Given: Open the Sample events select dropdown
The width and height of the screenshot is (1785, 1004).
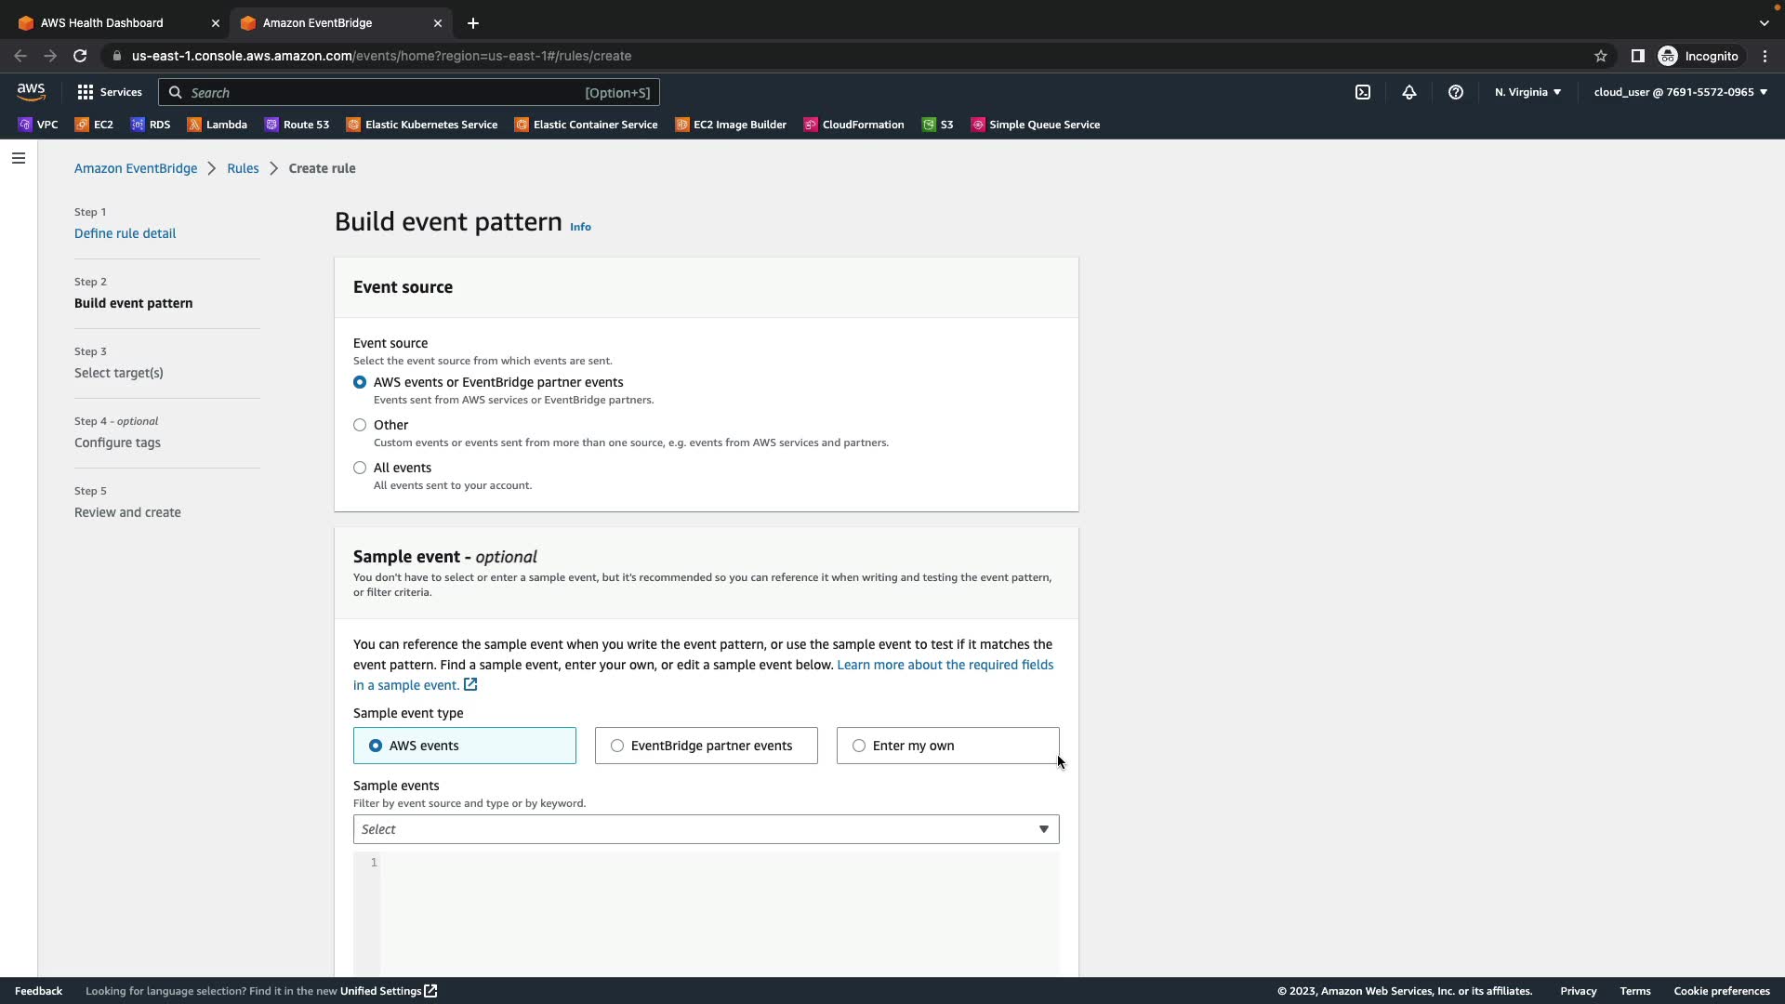Looking at the screenshot, I should click(706, 829).
